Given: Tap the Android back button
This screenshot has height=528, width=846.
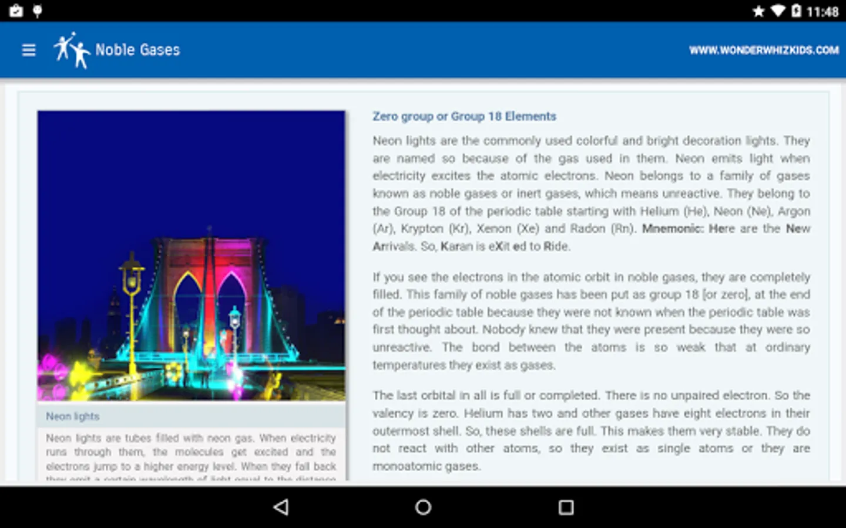Looking at the screenshot, I should (281, 507).
